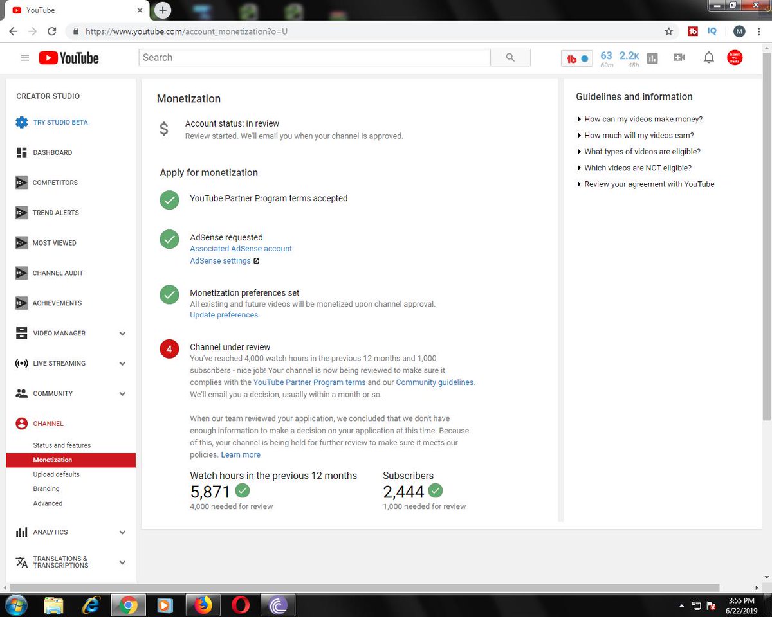
Task: Open the notifications bell
Action: pyautogui.click(x=708, y=58)
